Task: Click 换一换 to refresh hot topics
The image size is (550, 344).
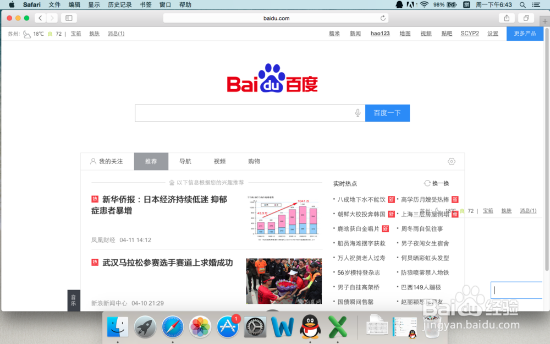Action: pos(436,183)
